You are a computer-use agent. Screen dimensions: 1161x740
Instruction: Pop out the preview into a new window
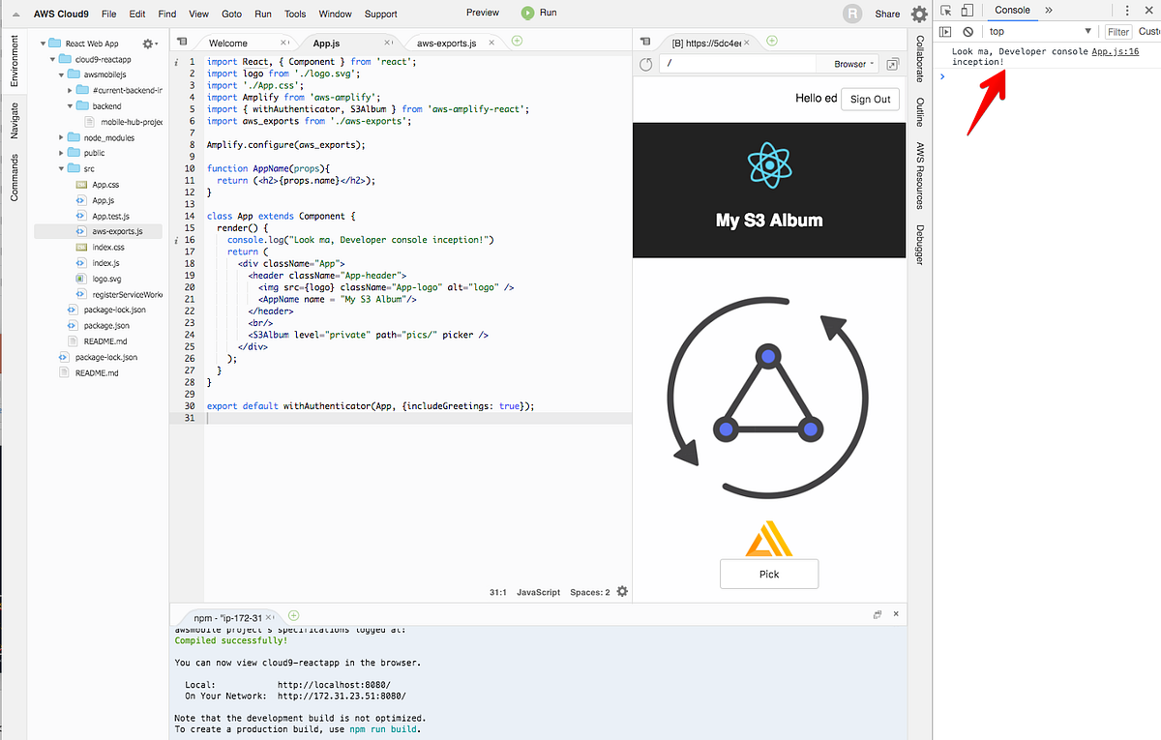click(893, 63)
